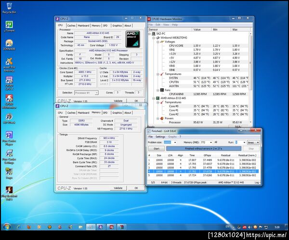Viewport: 289px width, 240px height.
Task: Switch to CPU-Z via its taskbar button
Action: click(101, 227)
